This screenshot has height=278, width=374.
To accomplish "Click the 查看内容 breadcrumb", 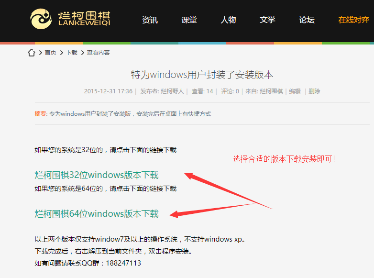I will click(x=98, y=53).
